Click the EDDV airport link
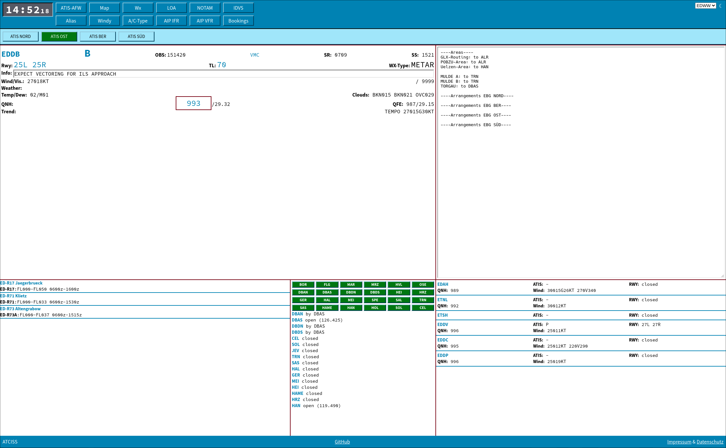This screenshot has width=726, height=448. coord(442,324)
